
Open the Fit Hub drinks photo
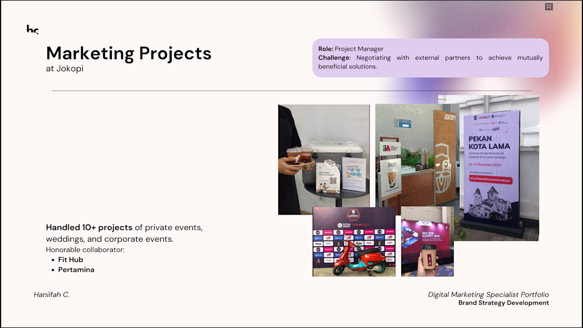324,159
